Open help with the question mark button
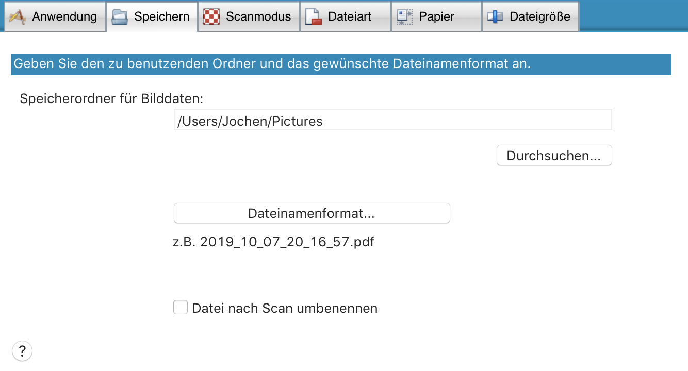 (x=22, y=351)
